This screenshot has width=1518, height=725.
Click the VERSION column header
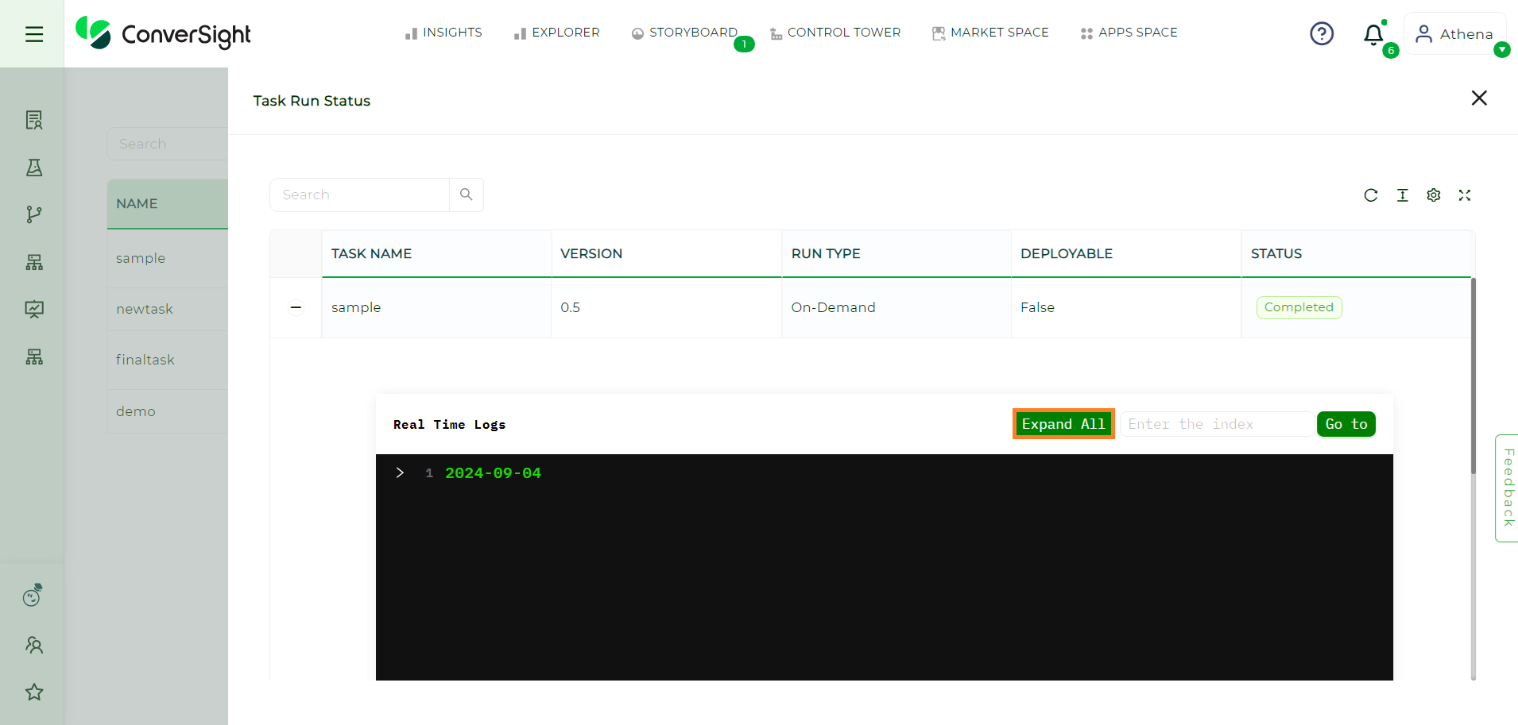[x=666, y=253]
